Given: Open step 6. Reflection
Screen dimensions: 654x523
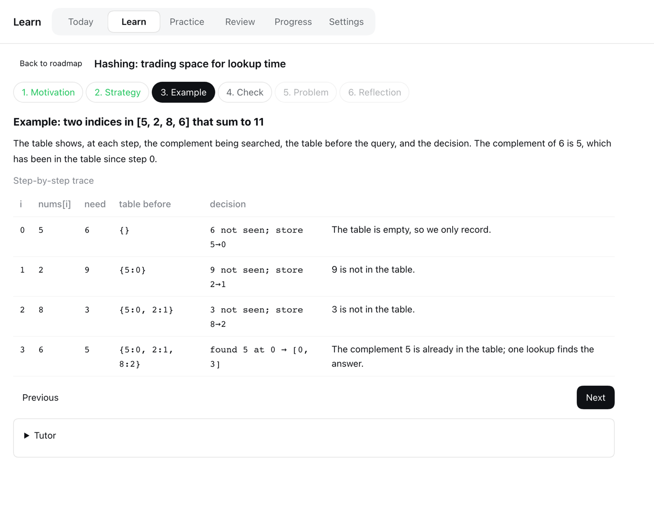Looking at the screenshot, I should click(x=375, y=92).
